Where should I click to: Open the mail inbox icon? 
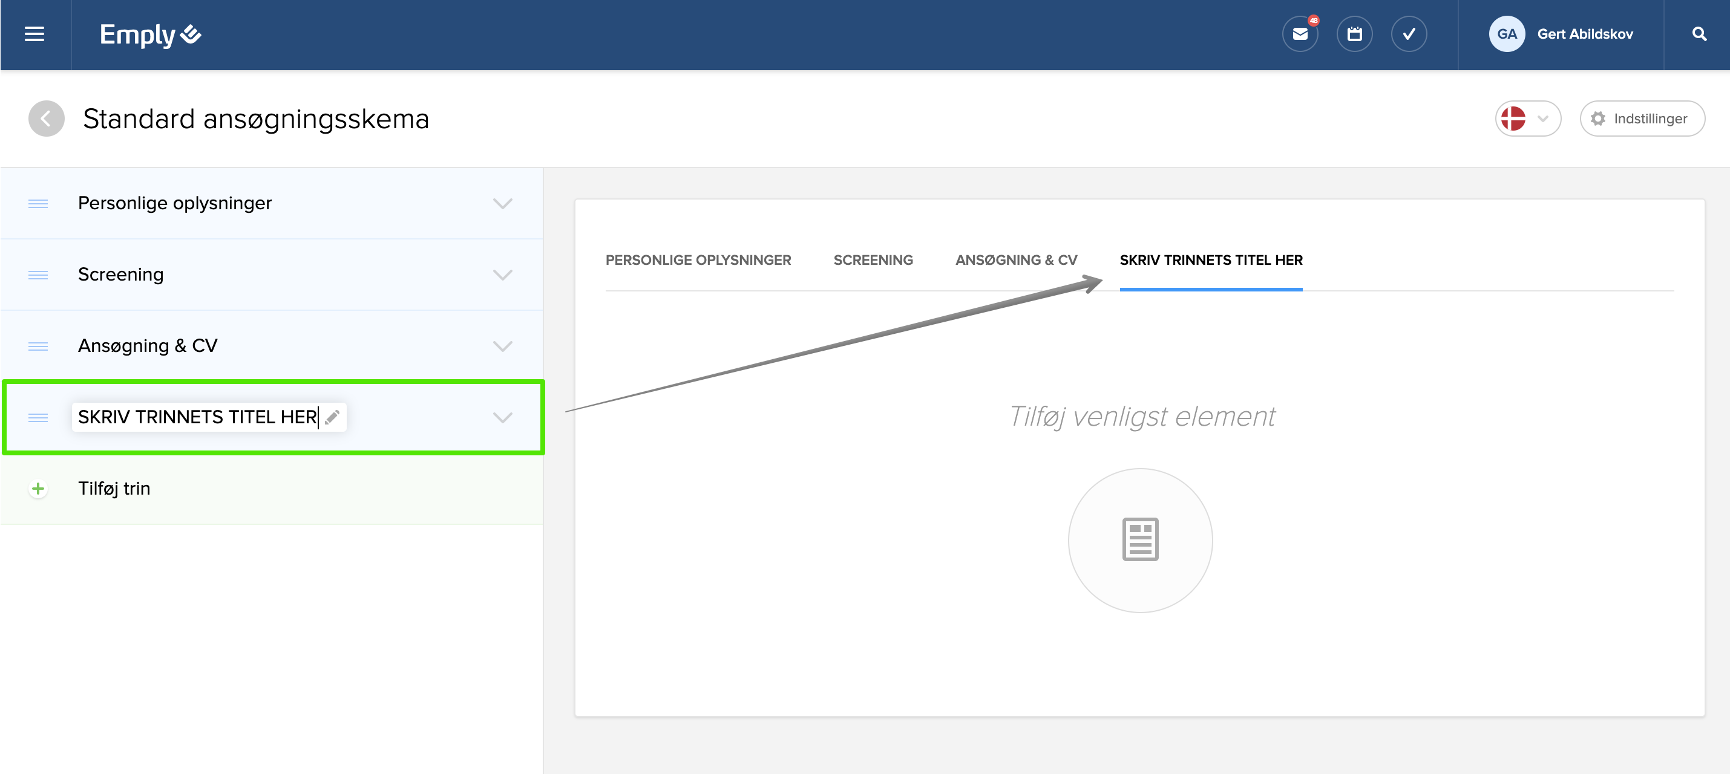point(1300,34)
